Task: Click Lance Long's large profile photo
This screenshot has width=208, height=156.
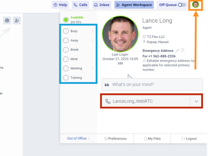Action: [x=120, y=34]
